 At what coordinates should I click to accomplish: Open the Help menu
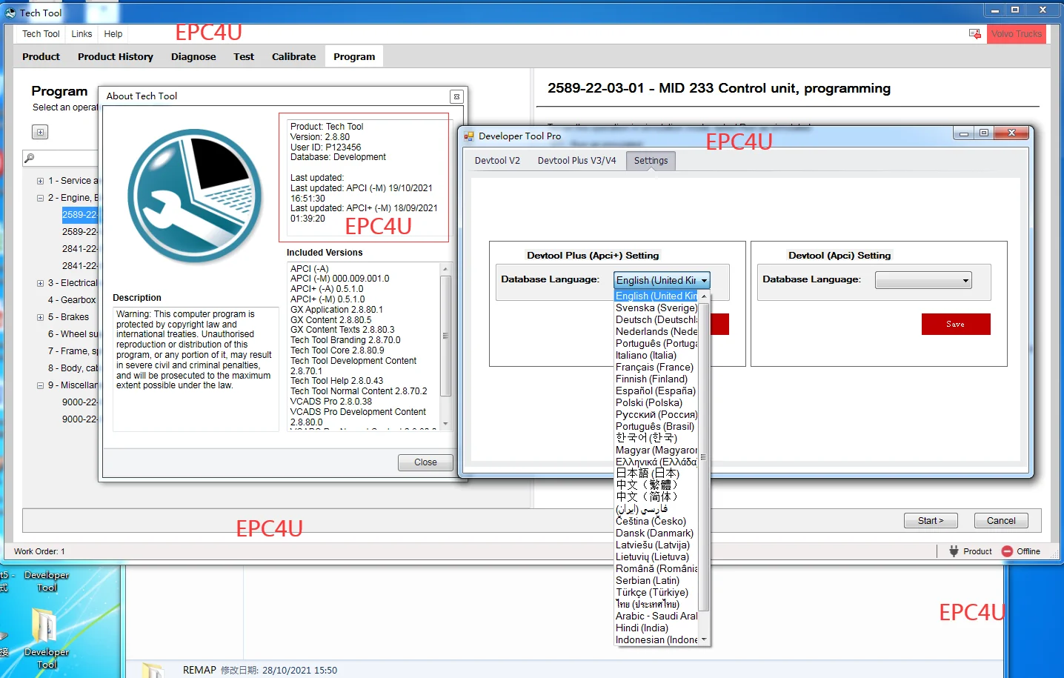click(x=113, y=34)
